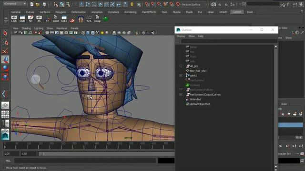Choose the Lasso select tool

5,42
